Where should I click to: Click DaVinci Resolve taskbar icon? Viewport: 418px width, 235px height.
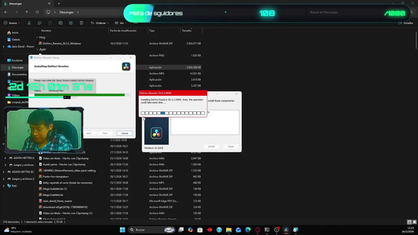coord(286,230)
